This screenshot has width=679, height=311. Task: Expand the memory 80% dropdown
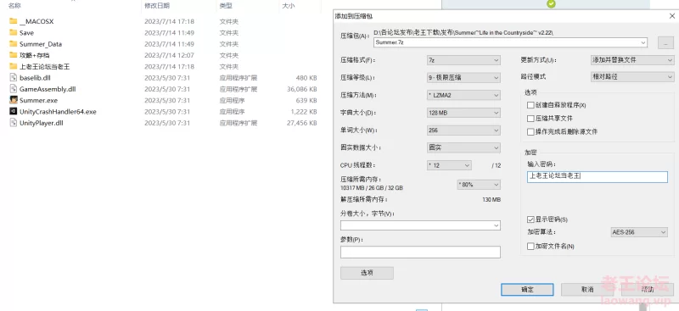click(479, 185)
